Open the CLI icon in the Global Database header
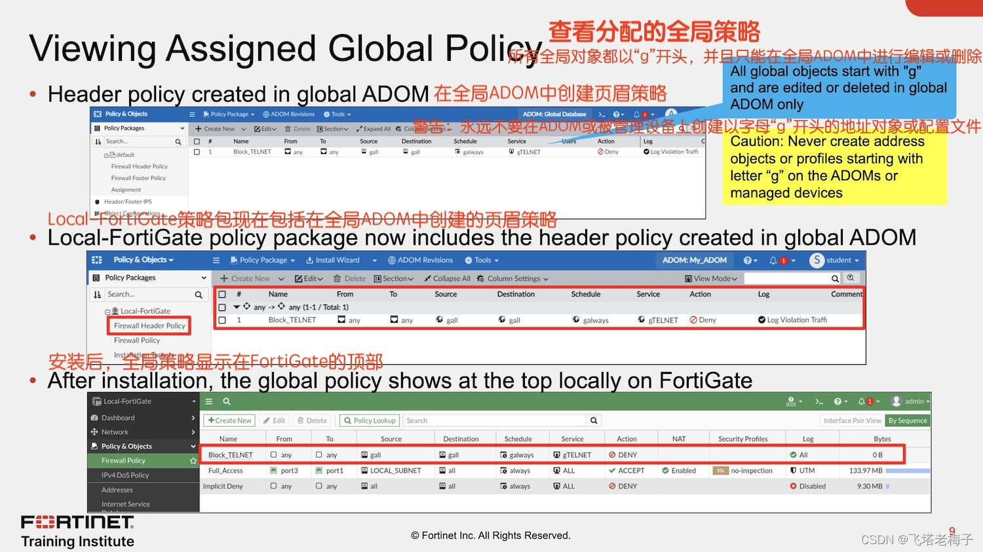This screenshot has width=983, height=552. tap(602, 114)
